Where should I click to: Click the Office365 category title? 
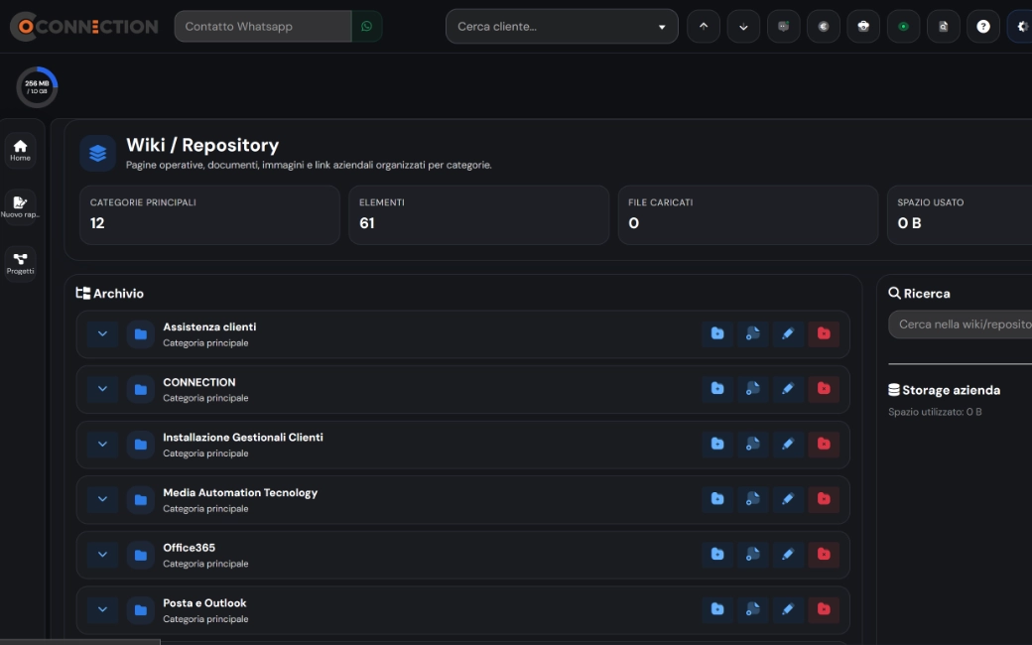(189, 548)
